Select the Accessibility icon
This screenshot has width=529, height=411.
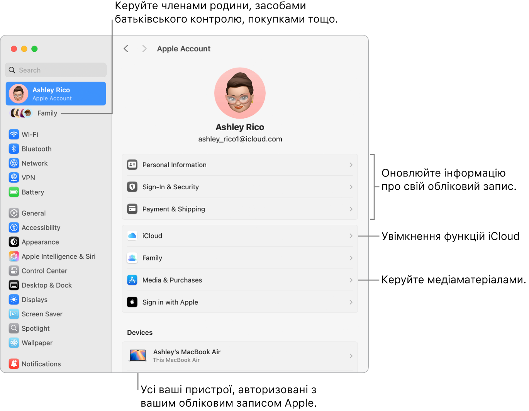[14, 228]
